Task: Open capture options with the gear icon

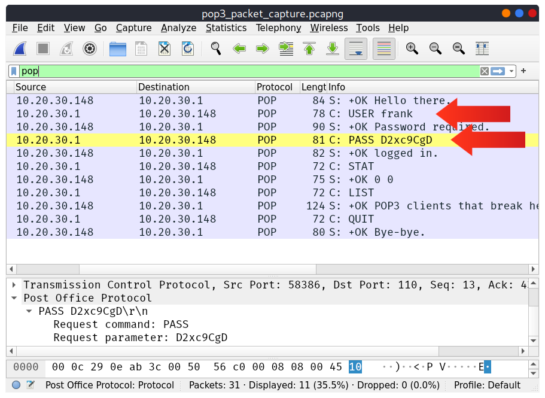Action: click(89, 48)
